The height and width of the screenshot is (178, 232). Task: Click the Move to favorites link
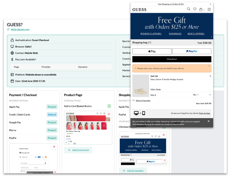(143, 101)
